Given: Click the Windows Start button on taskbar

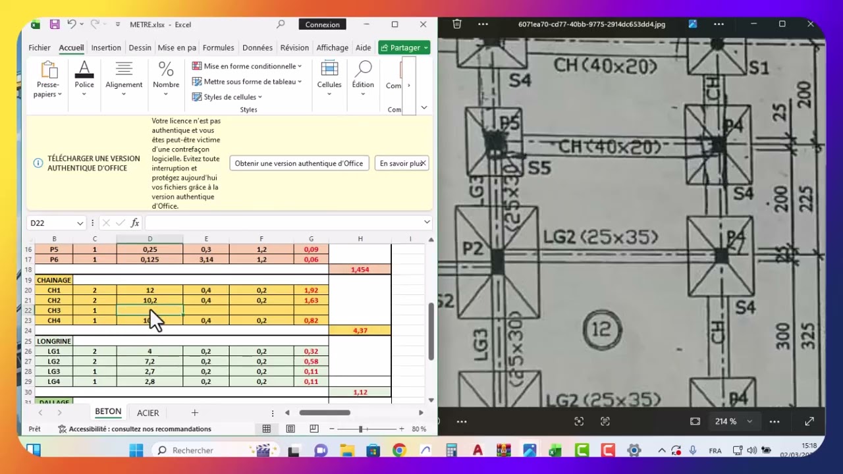Looking at the screenshot, I should (x=136, y=450).
